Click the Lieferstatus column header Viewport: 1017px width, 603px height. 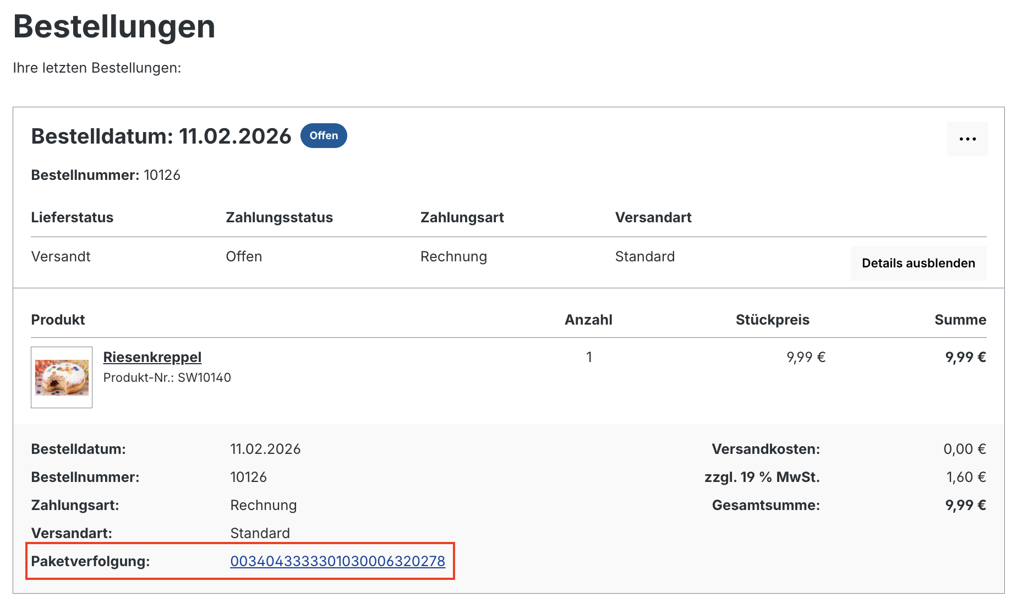72,217
